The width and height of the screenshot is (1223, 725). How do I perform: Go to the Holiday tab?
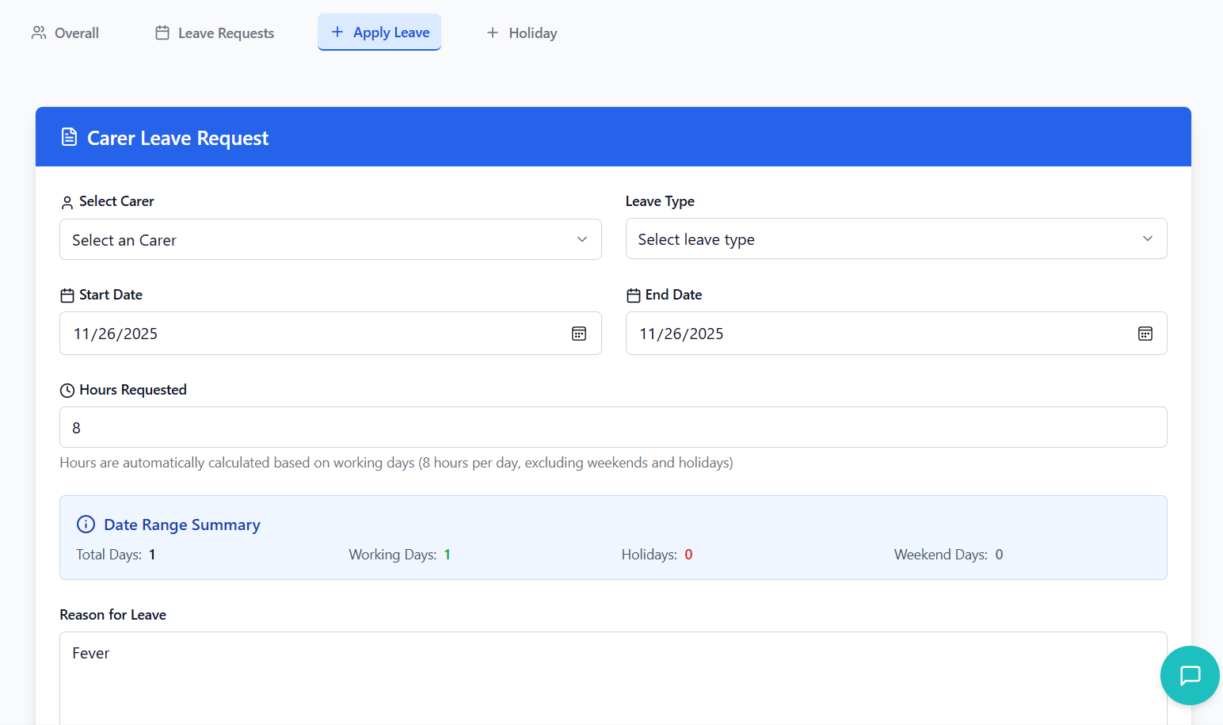pyautogui.click(x=521, y=33)
